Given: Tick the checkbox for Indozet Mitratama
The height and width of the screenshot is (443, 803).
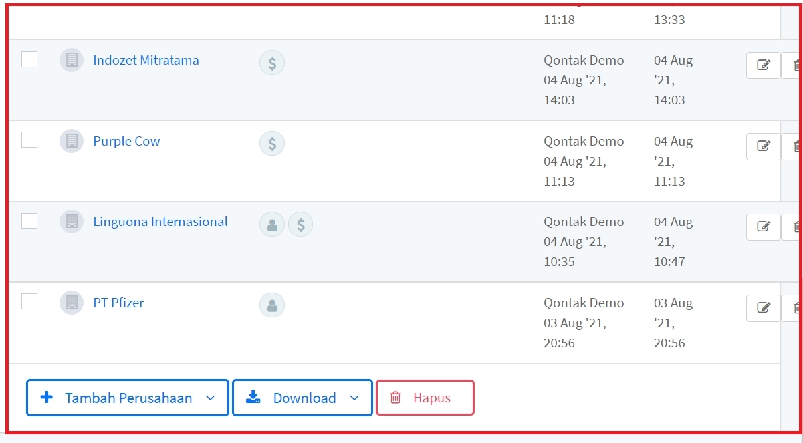Looking at the screenshot, I should (29, 59).
